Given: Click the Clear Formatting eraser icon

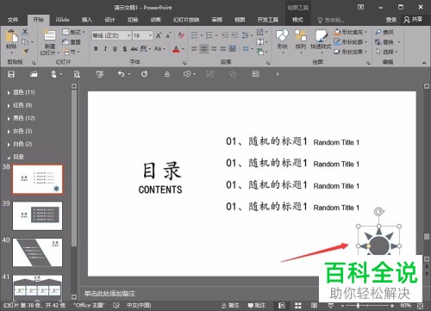Looking at the screenshot, I should (181, 35).
